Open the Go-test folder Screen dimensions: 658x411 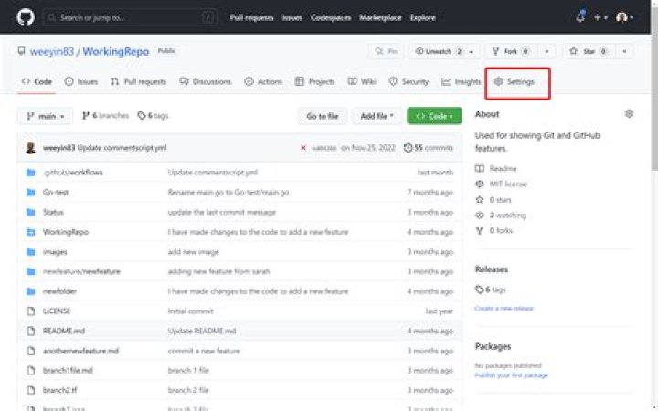pos(56,192)
